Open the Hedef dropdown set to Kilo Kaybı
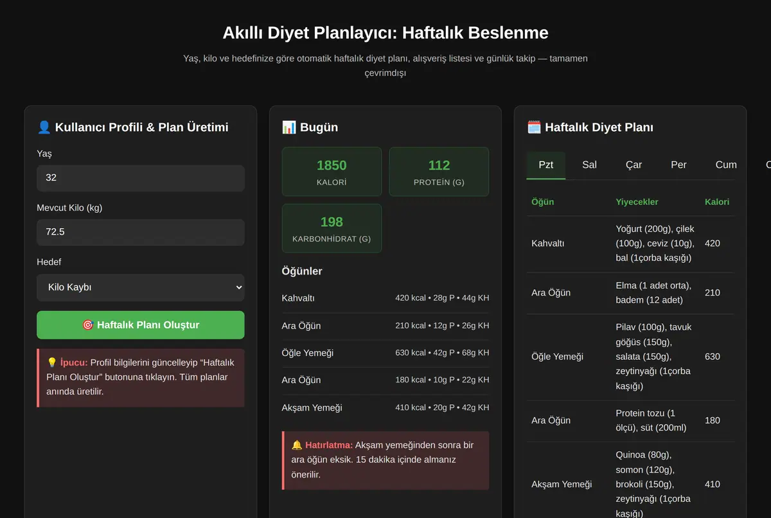Viewport: 771px width, 518px height. (x=141, y=287)
